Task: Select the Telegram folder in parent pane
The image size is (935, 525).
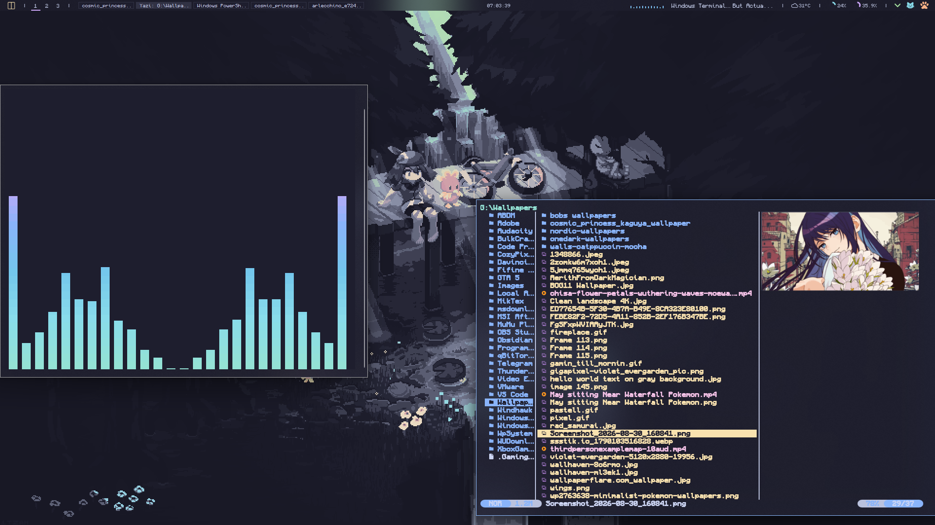Action: pos(515,363)
